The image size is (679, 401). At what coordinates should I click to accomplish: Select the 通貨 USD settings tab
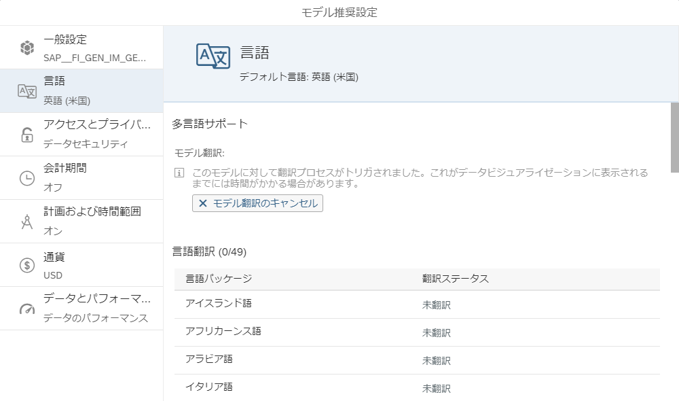tap(94, 265)
